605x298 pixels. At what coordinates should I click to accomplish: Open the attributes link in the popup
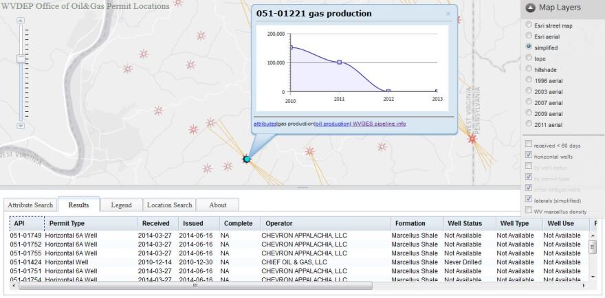[x=265, y=124]
